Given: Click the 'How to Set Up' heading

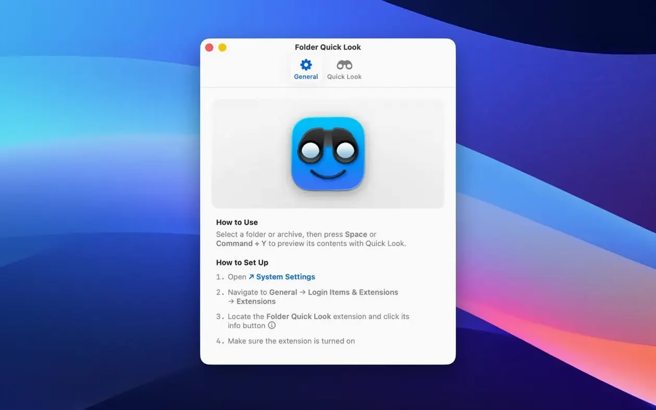Looking at the screenshot, I should point(242,263).
